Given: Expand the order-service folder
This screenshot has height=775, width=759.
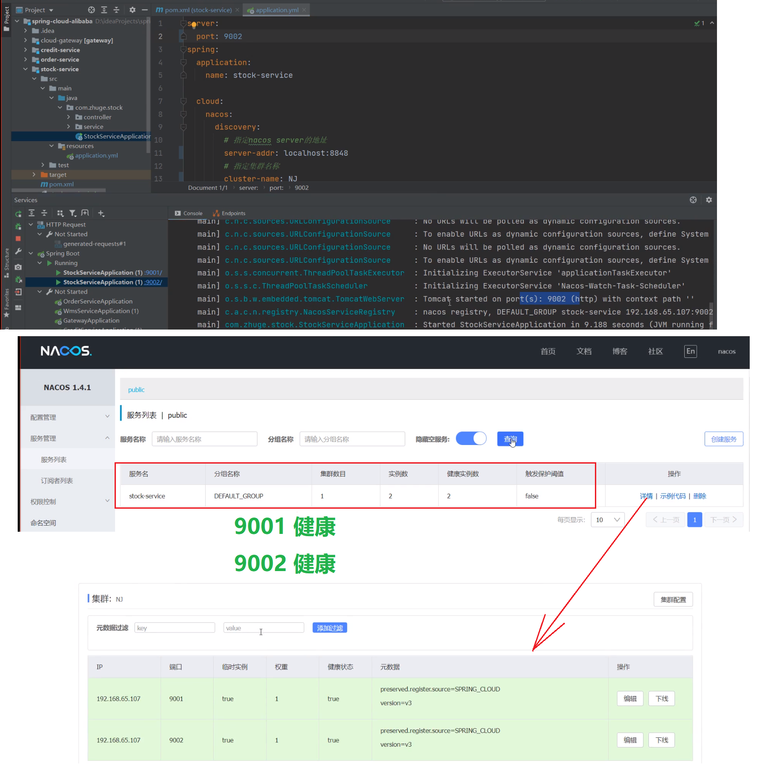Looking at the screenshot, I should click(x=25, y=59).
